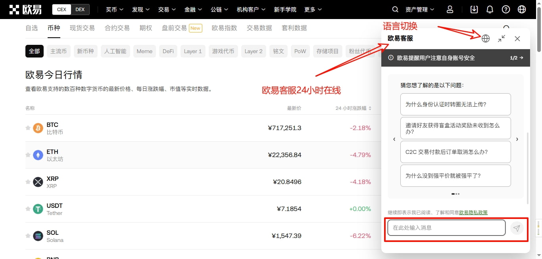
Task: Expand the 买币 dropdown menu
Action: click(115, 10)
